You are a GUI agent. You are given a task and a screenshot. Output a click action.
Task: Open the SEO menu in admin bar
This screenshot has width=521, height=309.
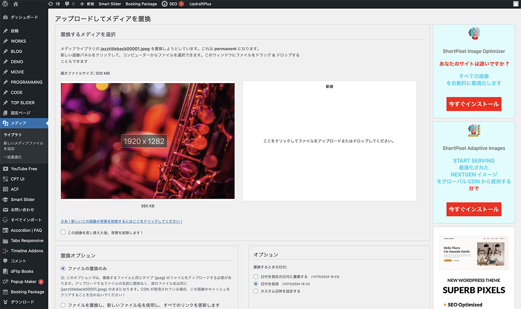[x=173, y=4]
